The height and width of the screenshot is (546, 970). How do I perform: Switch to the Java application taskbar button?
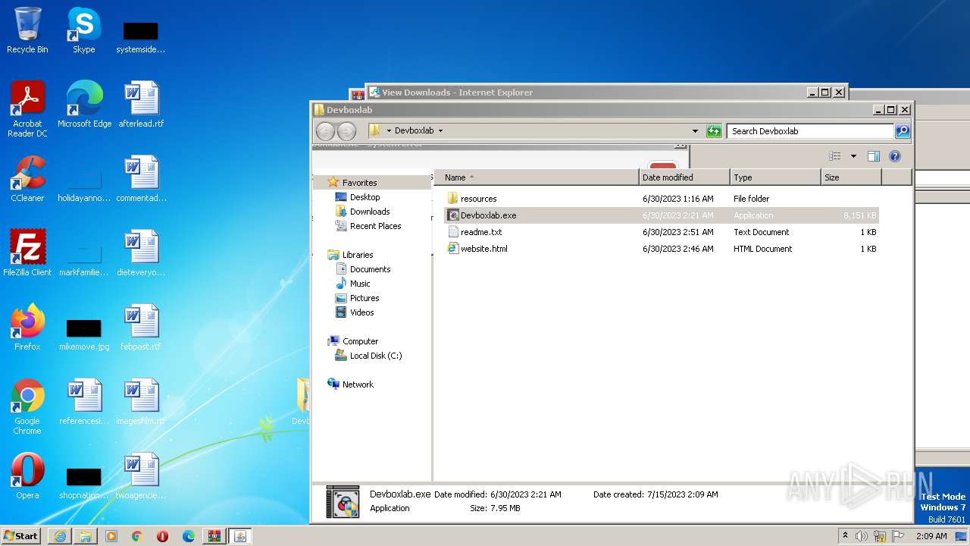(x=240, y=536)
